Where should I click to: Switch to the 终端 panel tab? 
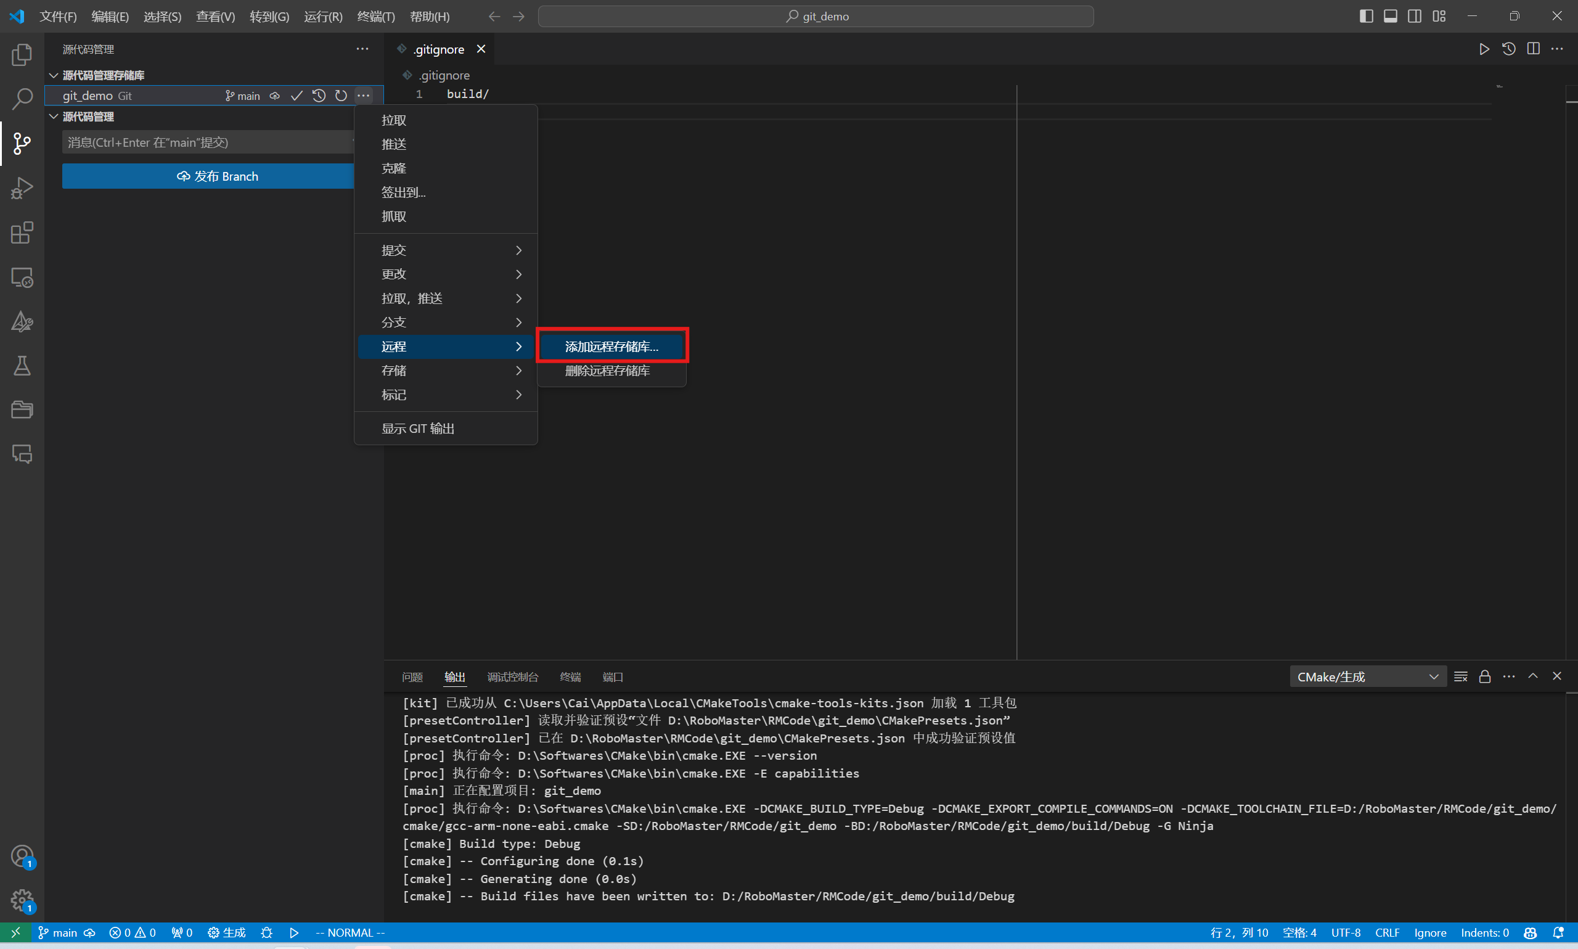tap(570, 676)
